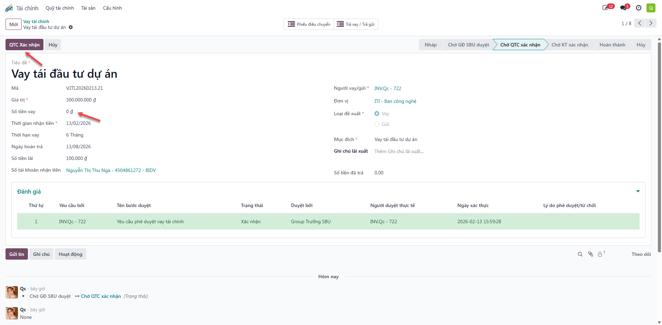
Task: Click the Theo dõi follow button
Action: [x=641, y=254]
